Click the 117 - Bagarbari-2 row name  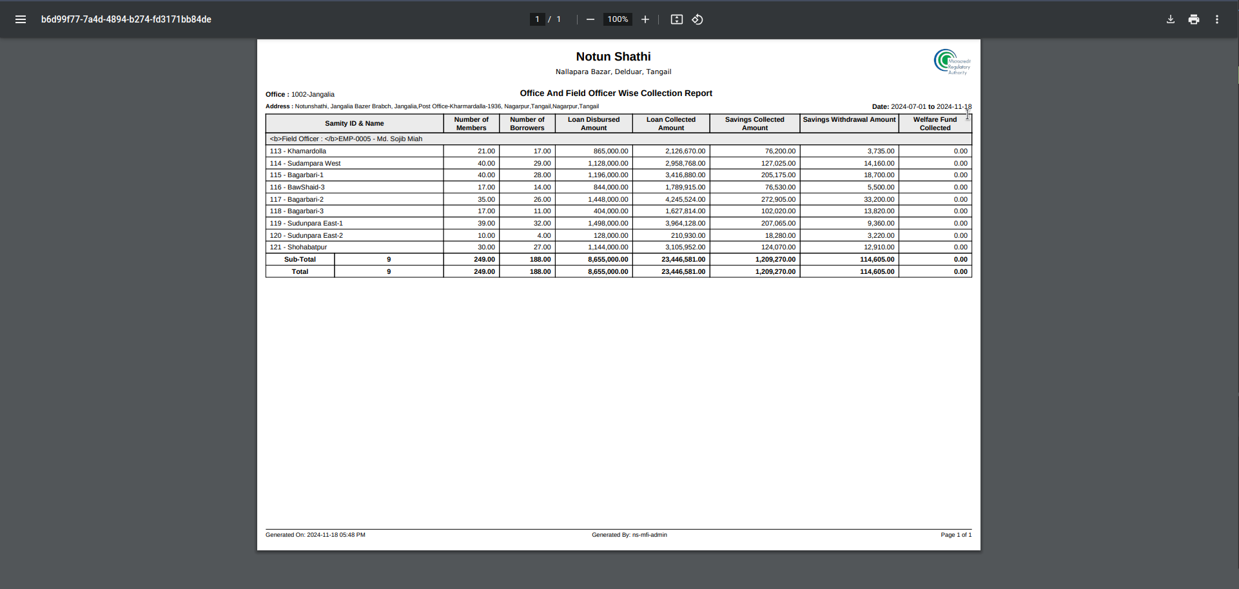[x=297, y=200]
